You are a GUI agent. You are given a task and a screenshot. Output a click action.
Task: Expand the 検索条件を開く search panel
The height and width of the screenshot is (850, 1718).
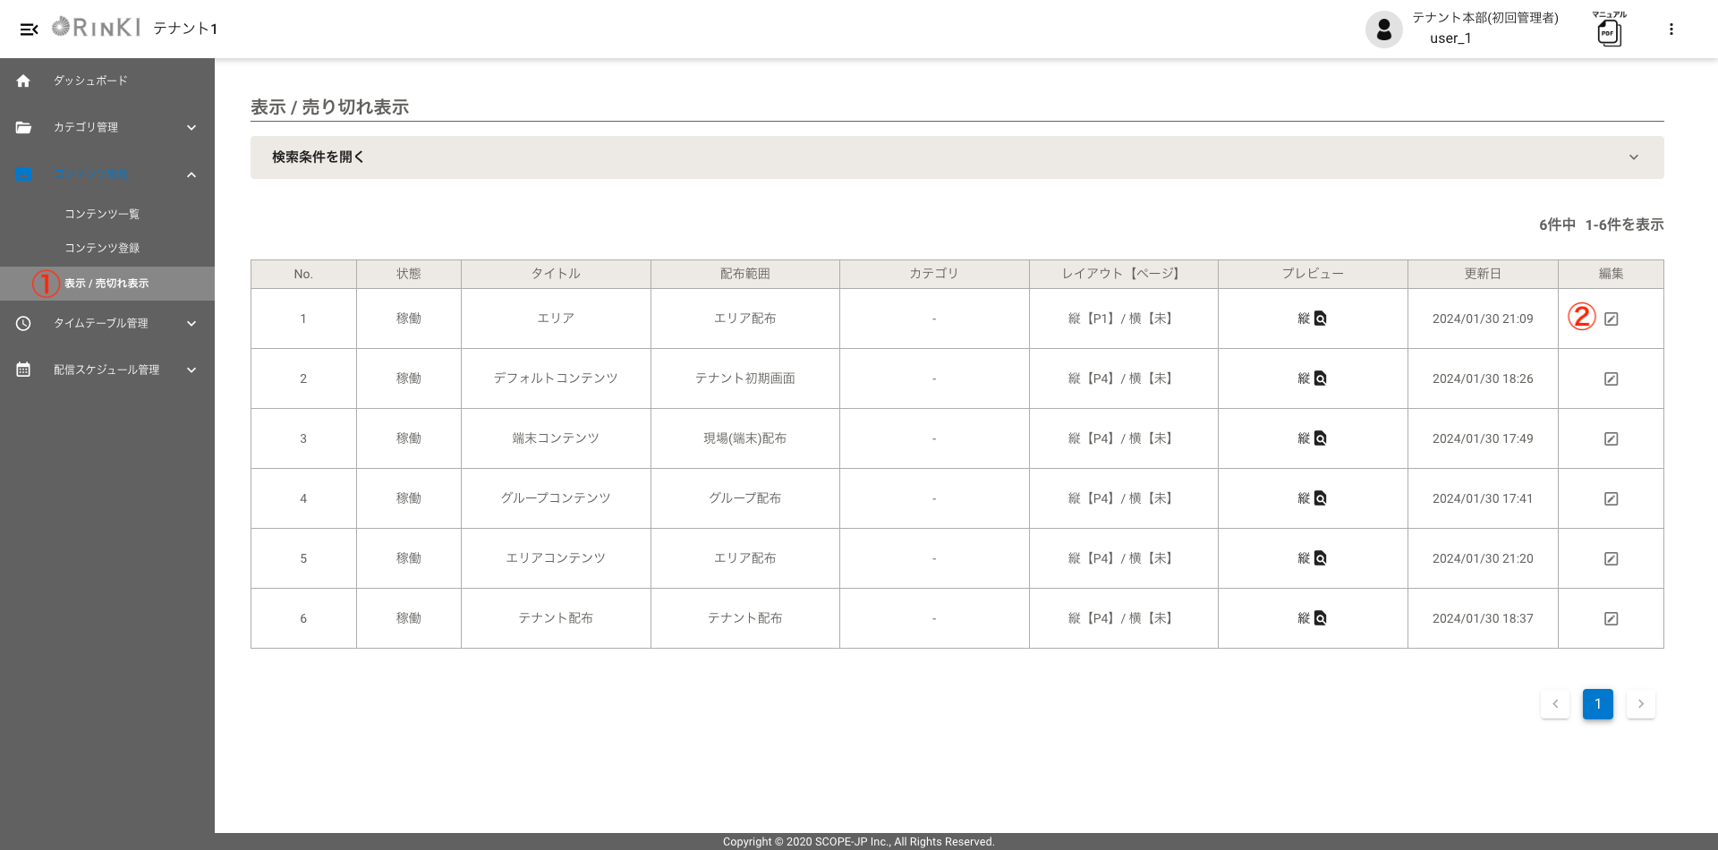tap(956, 157)
